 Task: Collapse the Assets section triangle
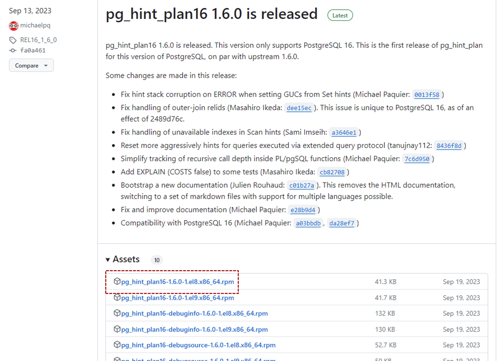108,260
